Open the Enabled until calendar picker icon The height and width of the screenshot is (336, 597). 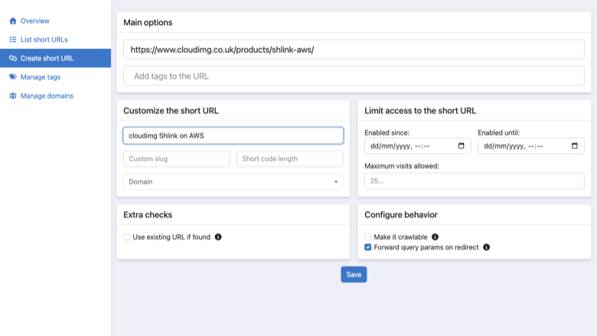click(x=575, y=145)
